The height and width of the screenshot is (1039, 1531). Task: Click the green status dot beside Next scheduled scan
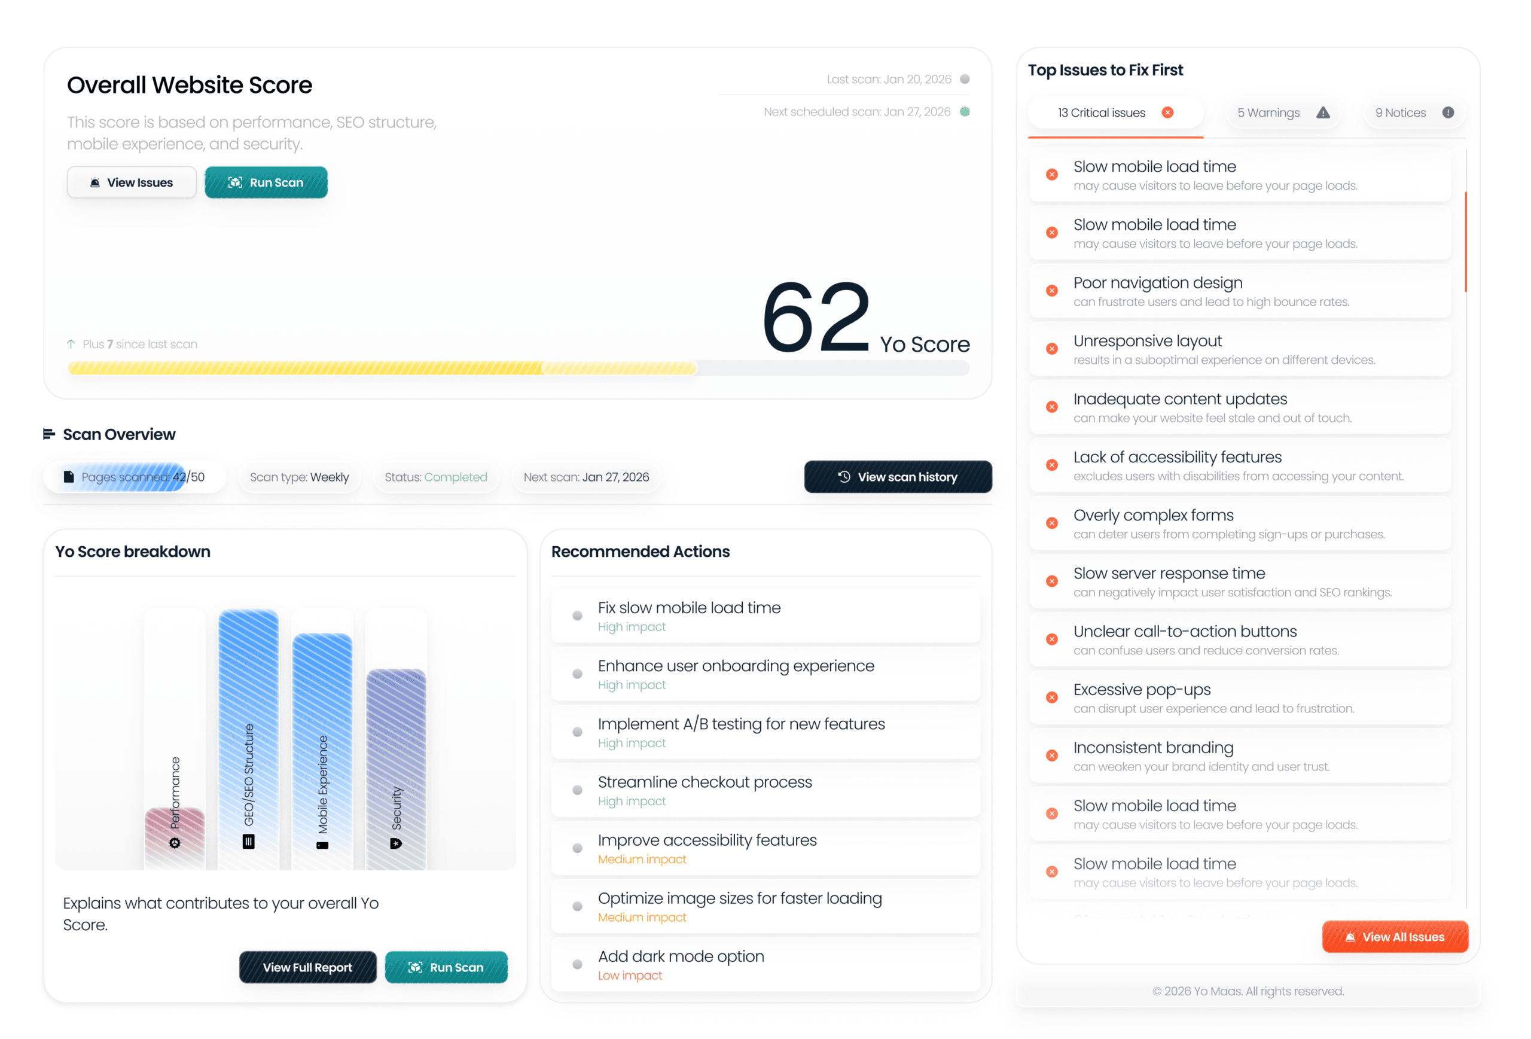[965, 111]
